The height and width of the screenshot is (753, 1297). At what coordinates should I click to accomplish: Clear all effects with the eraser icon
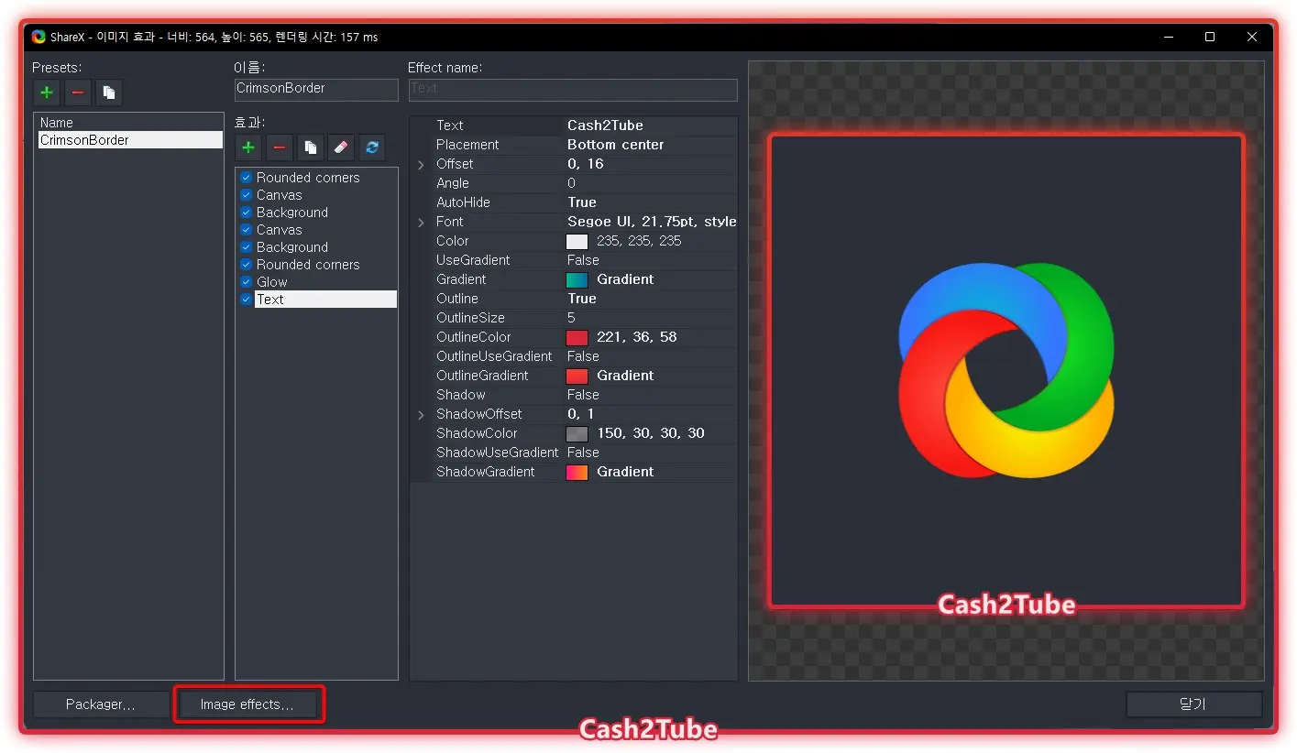(x=341, y=147)
